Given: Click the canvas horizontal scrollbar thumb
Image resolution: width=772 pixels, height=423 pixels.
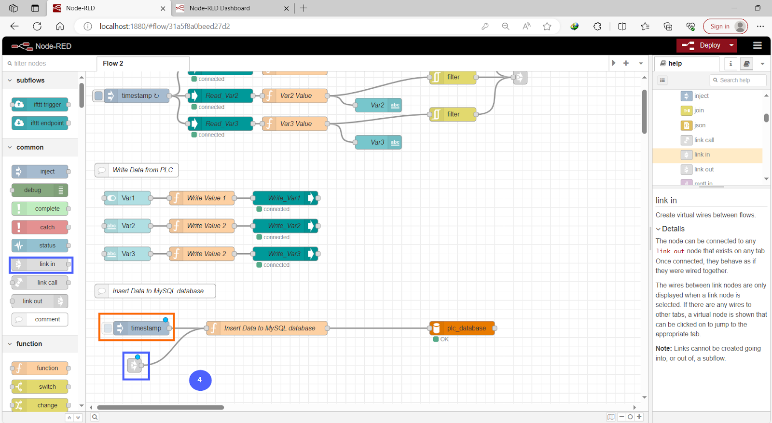Looking at the screenshot, I should (160, 408).
